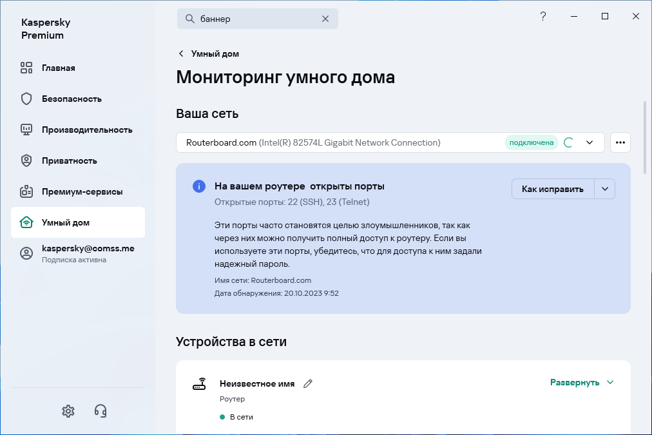Click the В сети status text
The image size is (652, 435).
(x=241, y=417)
